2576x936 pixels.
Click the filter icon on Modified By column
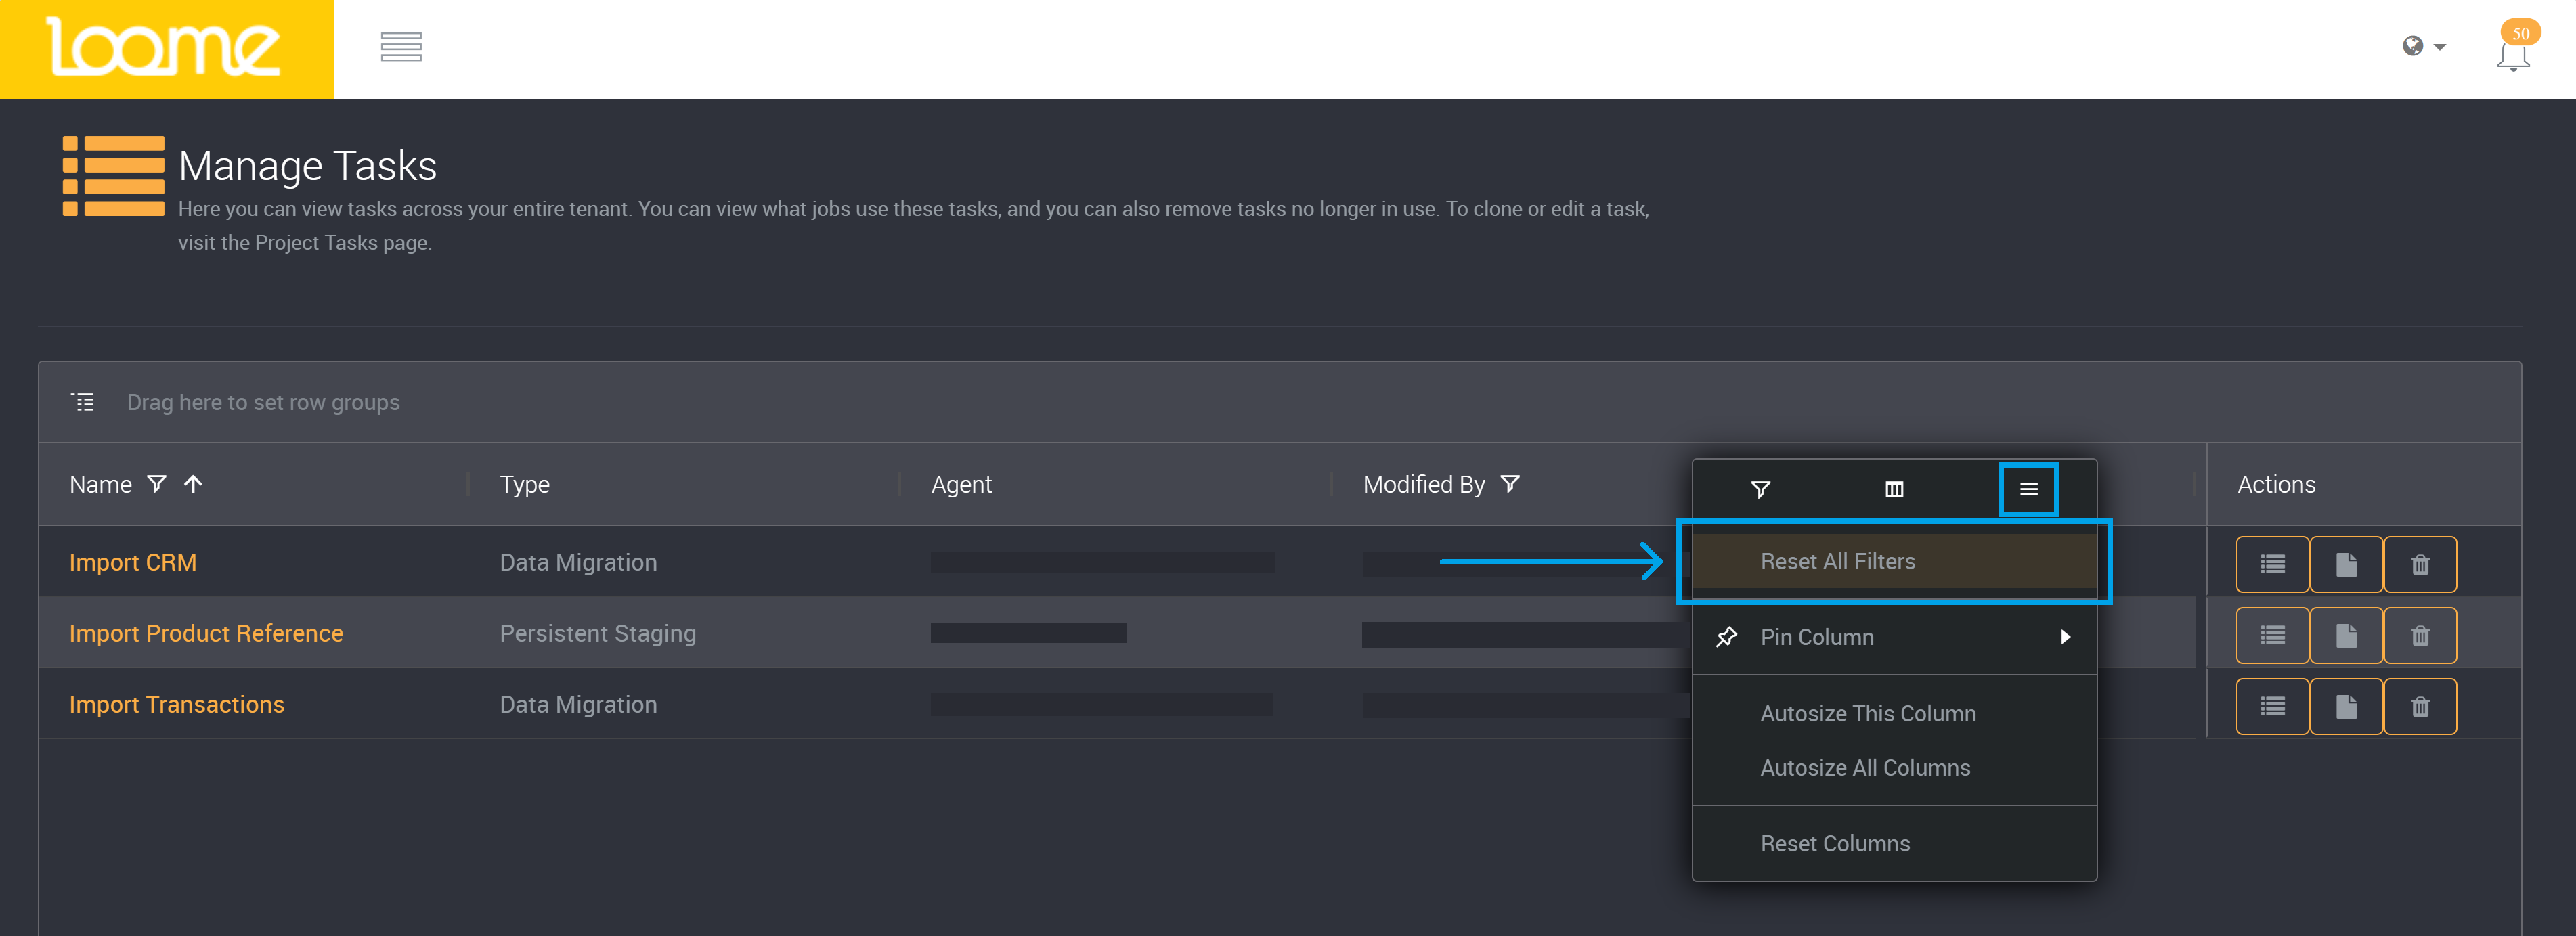[1510, 484]
